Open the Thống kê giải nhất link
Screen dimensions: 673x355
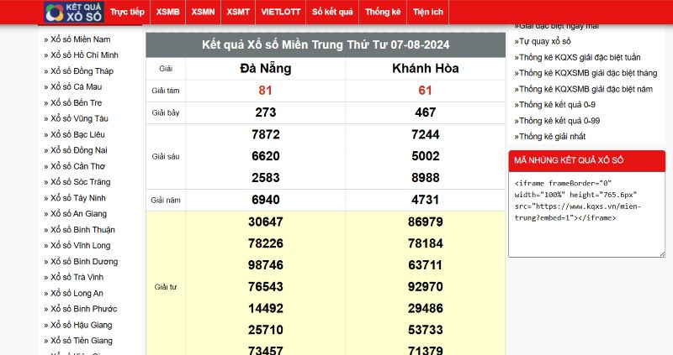tap(553, 136)
